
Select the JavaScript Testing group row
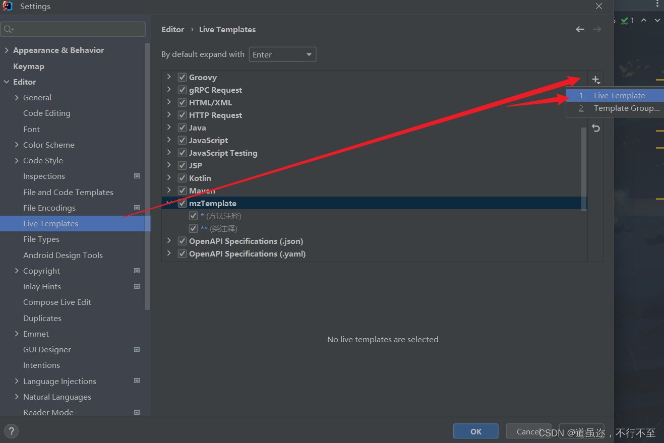[x=374, y=153]
